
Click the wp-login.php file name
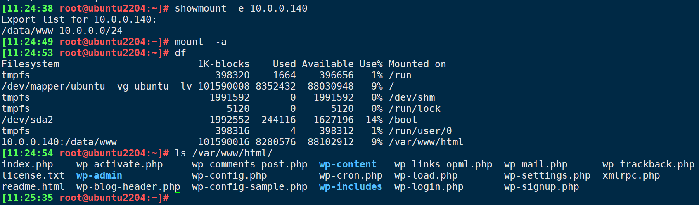coord(429,186)
